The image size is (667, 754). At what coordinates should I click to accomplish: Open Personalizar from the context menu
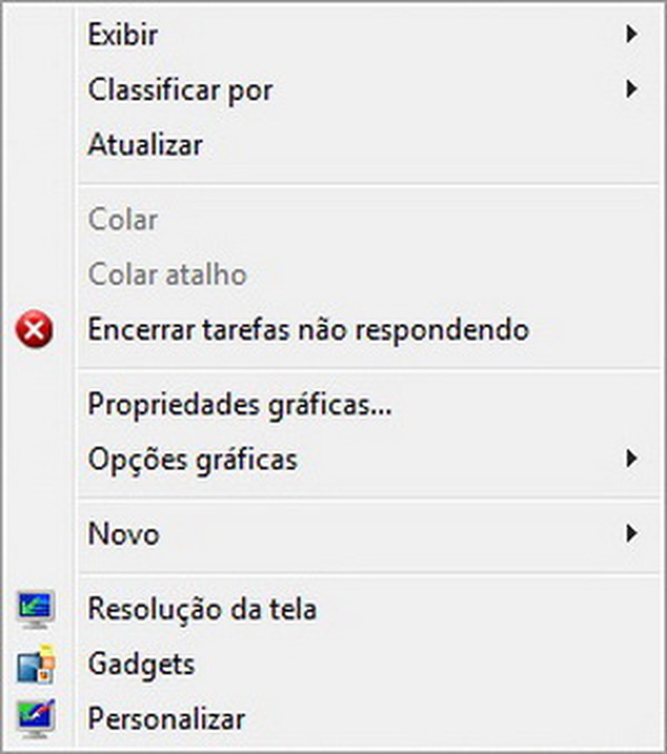[x=166, y=719]
